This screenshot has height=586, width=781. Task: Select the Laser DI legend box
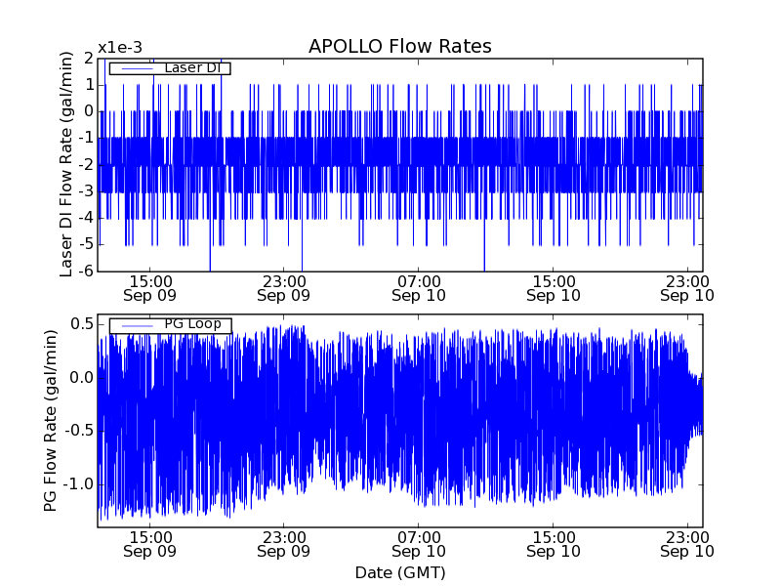pos(170,68)
